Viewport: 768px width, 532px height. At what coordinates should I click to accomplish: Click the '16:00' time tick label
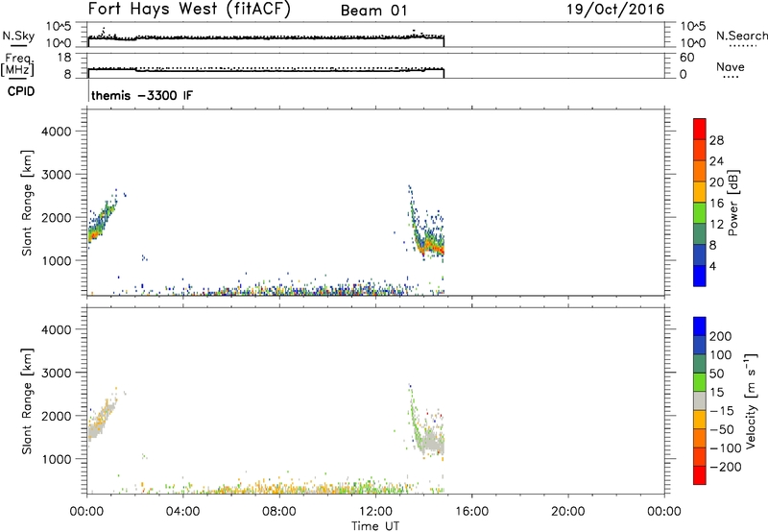click(x=471, y=512)
